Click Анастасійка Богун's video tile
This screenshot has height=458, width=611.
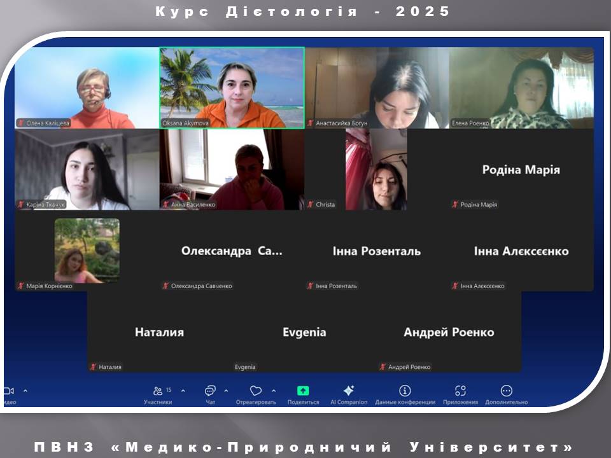[x=377, y=88]
